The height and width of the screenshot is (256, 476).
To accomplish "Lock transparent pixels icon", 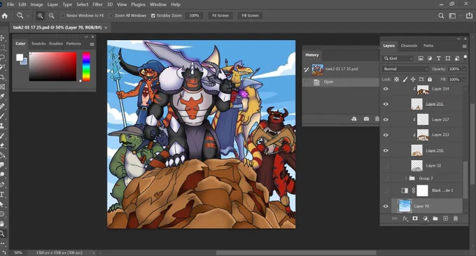I will (397, 79).
